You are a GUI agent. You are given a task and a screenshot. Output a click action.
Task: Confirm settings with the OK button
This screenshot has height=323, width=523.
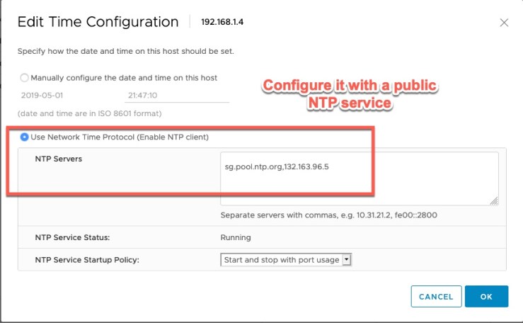[486, 297]
